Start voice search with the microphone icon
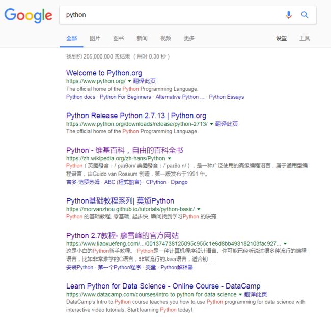This screenshot has width=331, height=317. (x=289, y=15)
